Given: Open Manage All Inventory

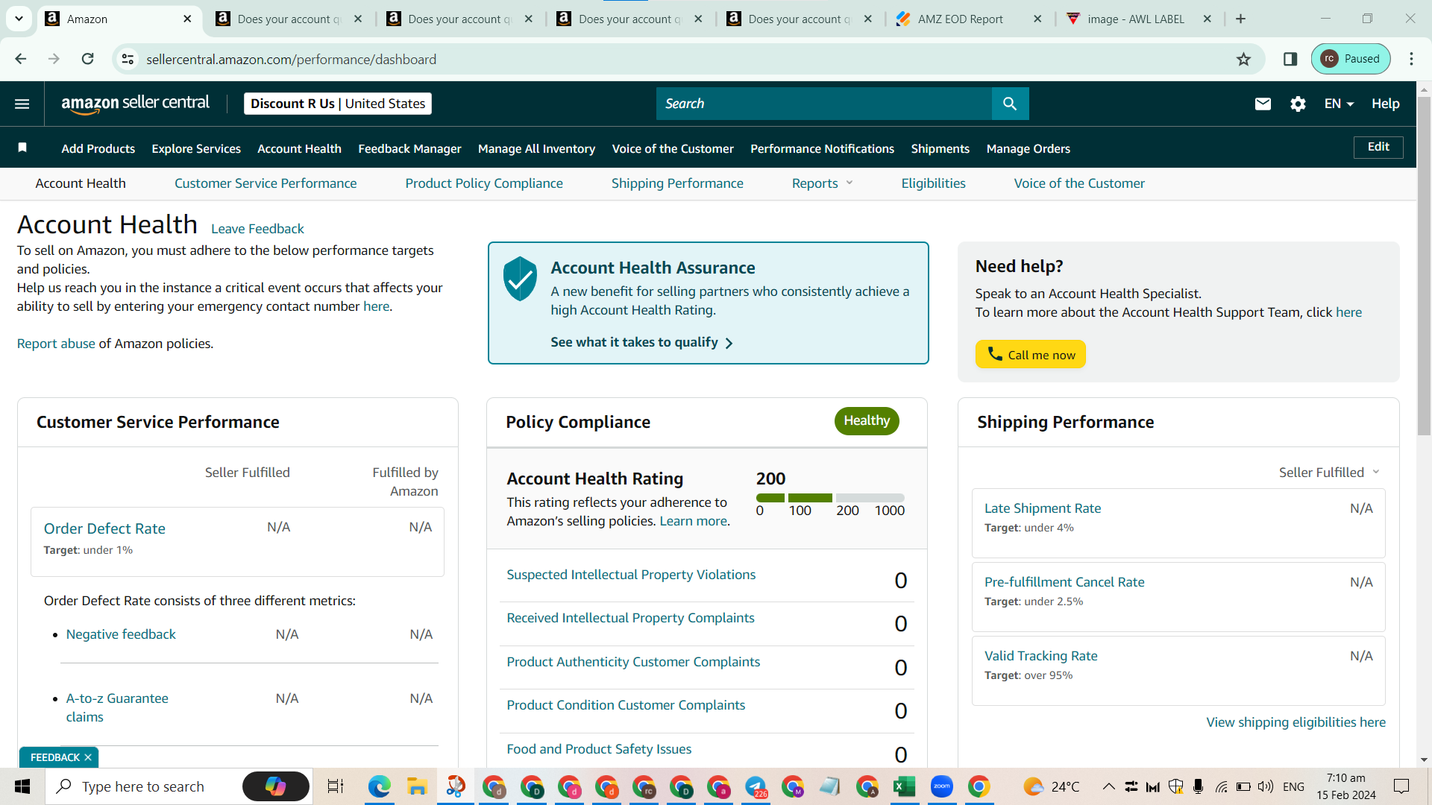Looking at the screenshot, I should click(x=536, y=148).
